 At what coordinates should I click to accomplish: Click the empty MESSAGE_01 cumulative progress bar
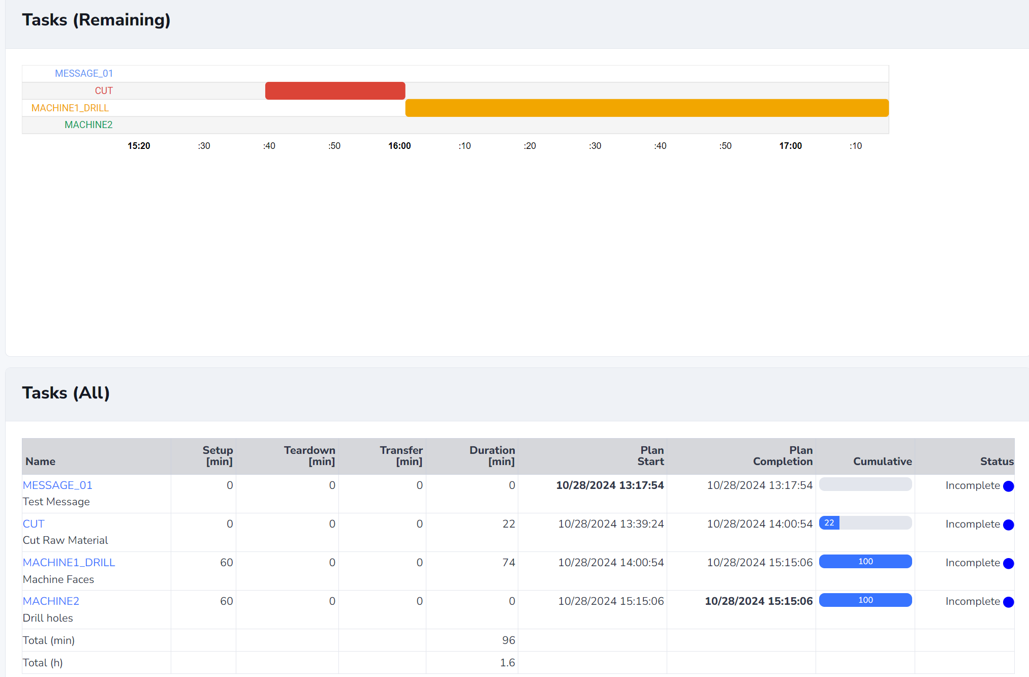click(x=865, y=484)
